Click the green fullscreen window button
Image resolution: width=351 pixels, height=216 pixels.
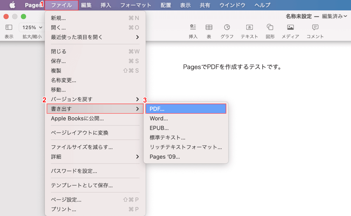pos(24,16)
